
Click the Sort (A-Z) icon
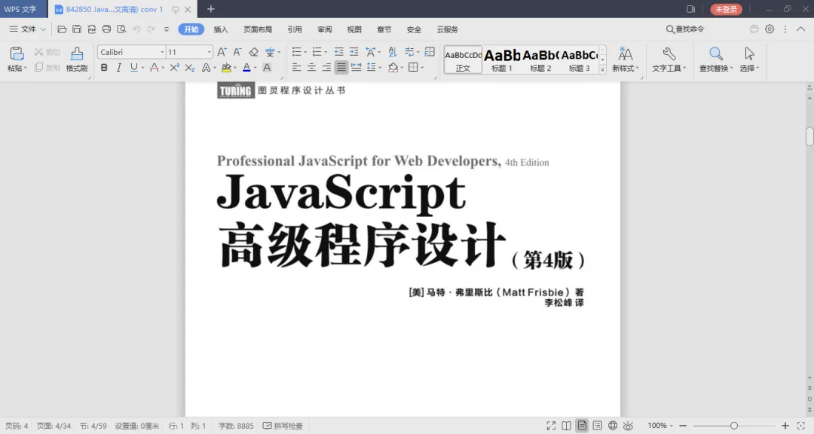[393, 52]
